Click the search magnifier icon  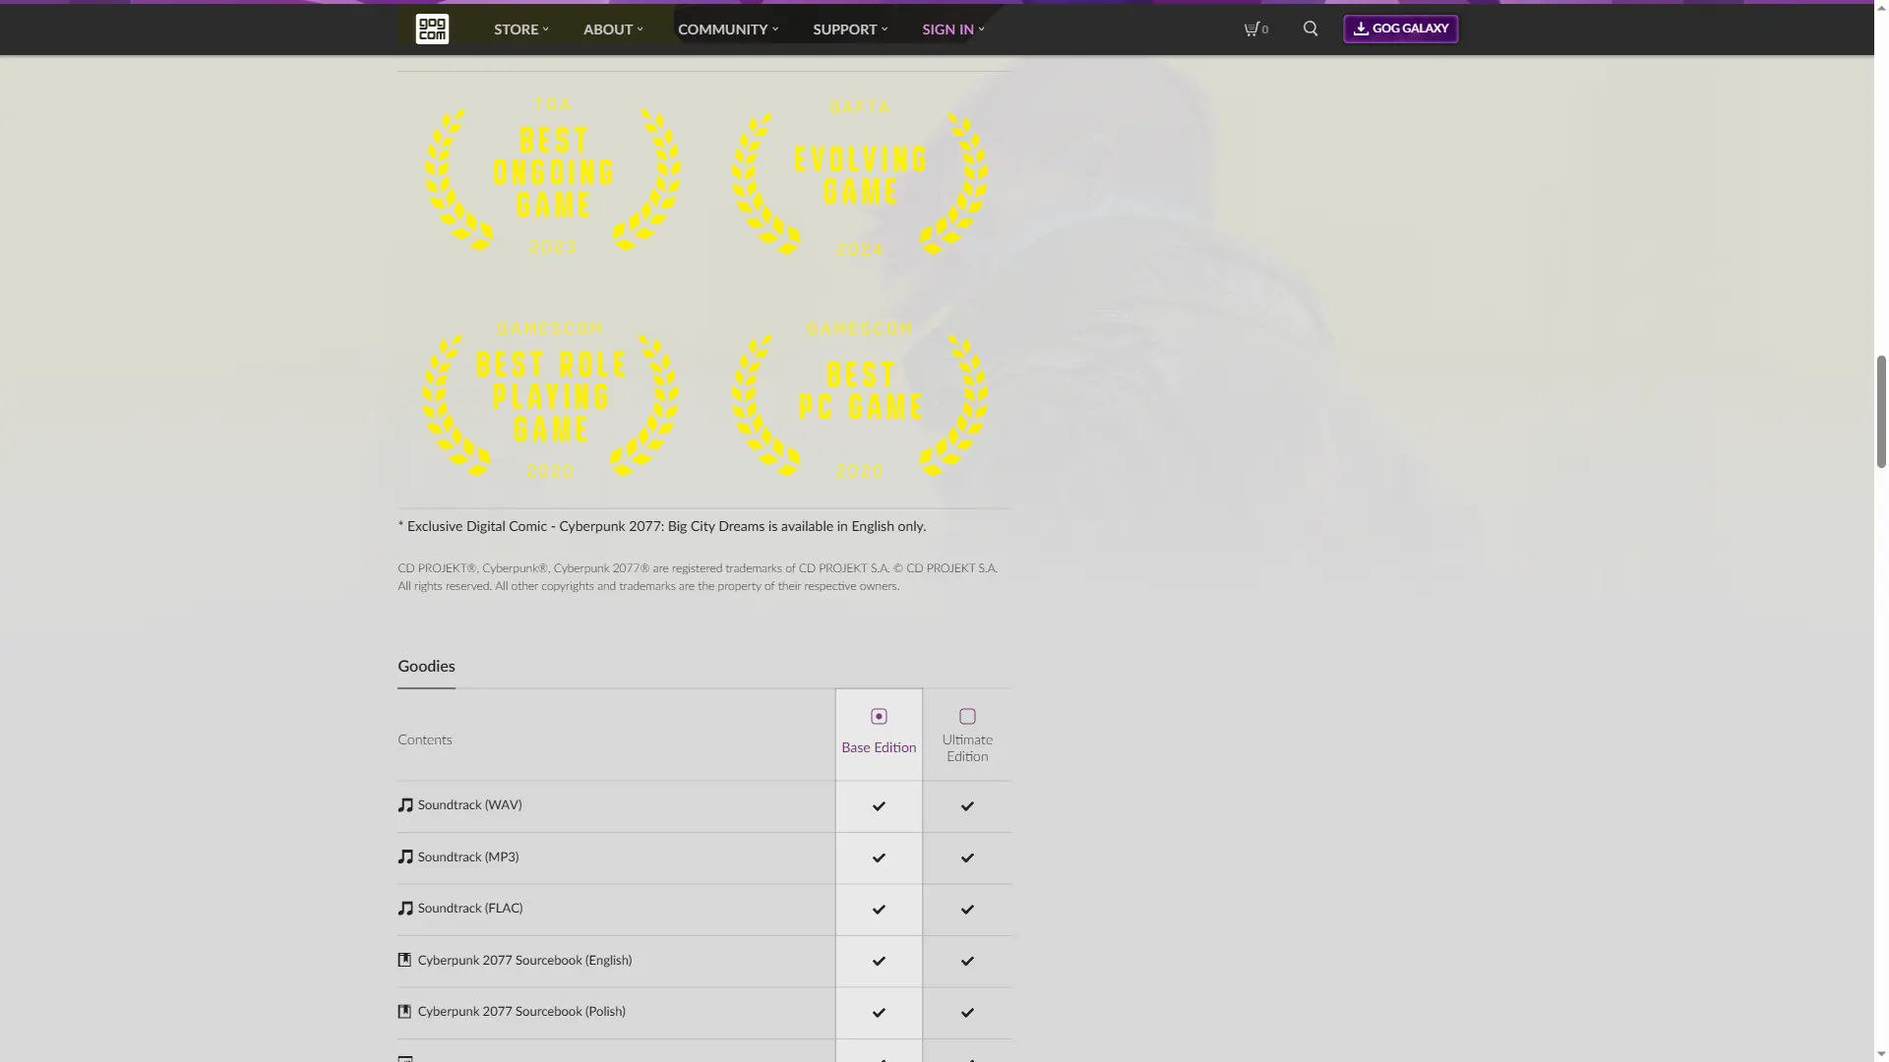tap(1310, 29)
